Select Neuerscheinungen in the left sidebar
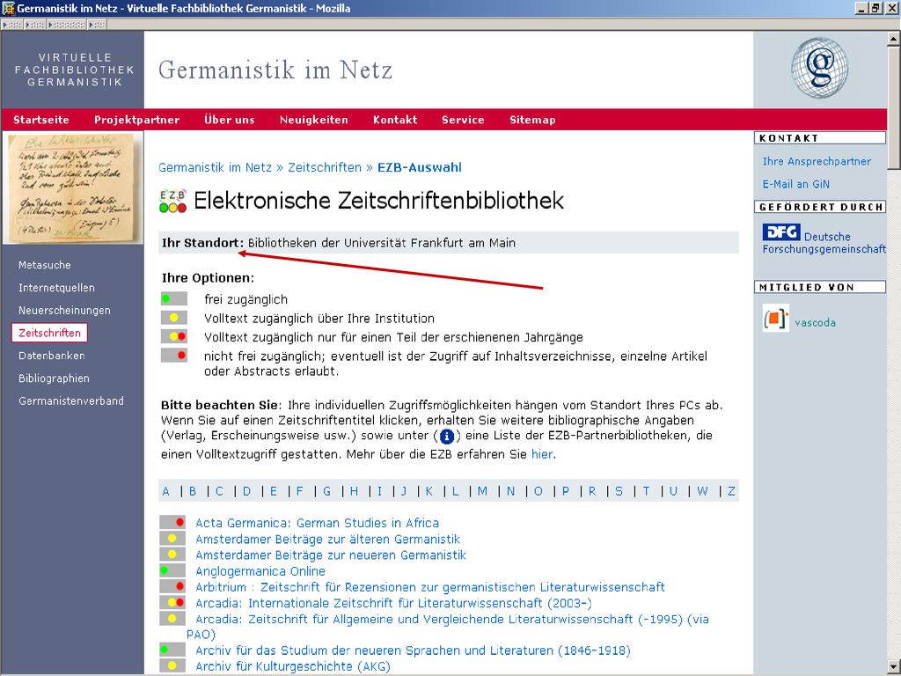Screen dimensions: 901x676 pyautogui.click(x=64, y=311)
